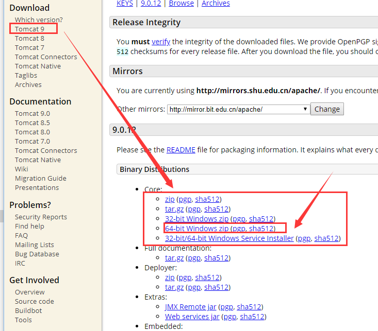The height and width of the screenshot is (331, 378).
Task: Open Tomcat Native under Documentation
Action: coord(38,160)
